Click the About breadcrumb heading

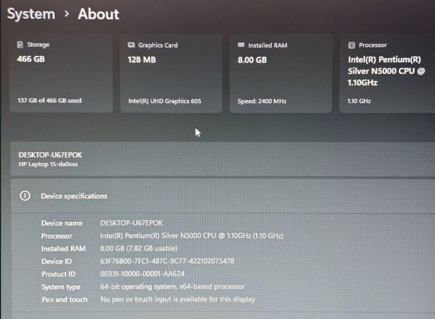[x=98, y=14]
